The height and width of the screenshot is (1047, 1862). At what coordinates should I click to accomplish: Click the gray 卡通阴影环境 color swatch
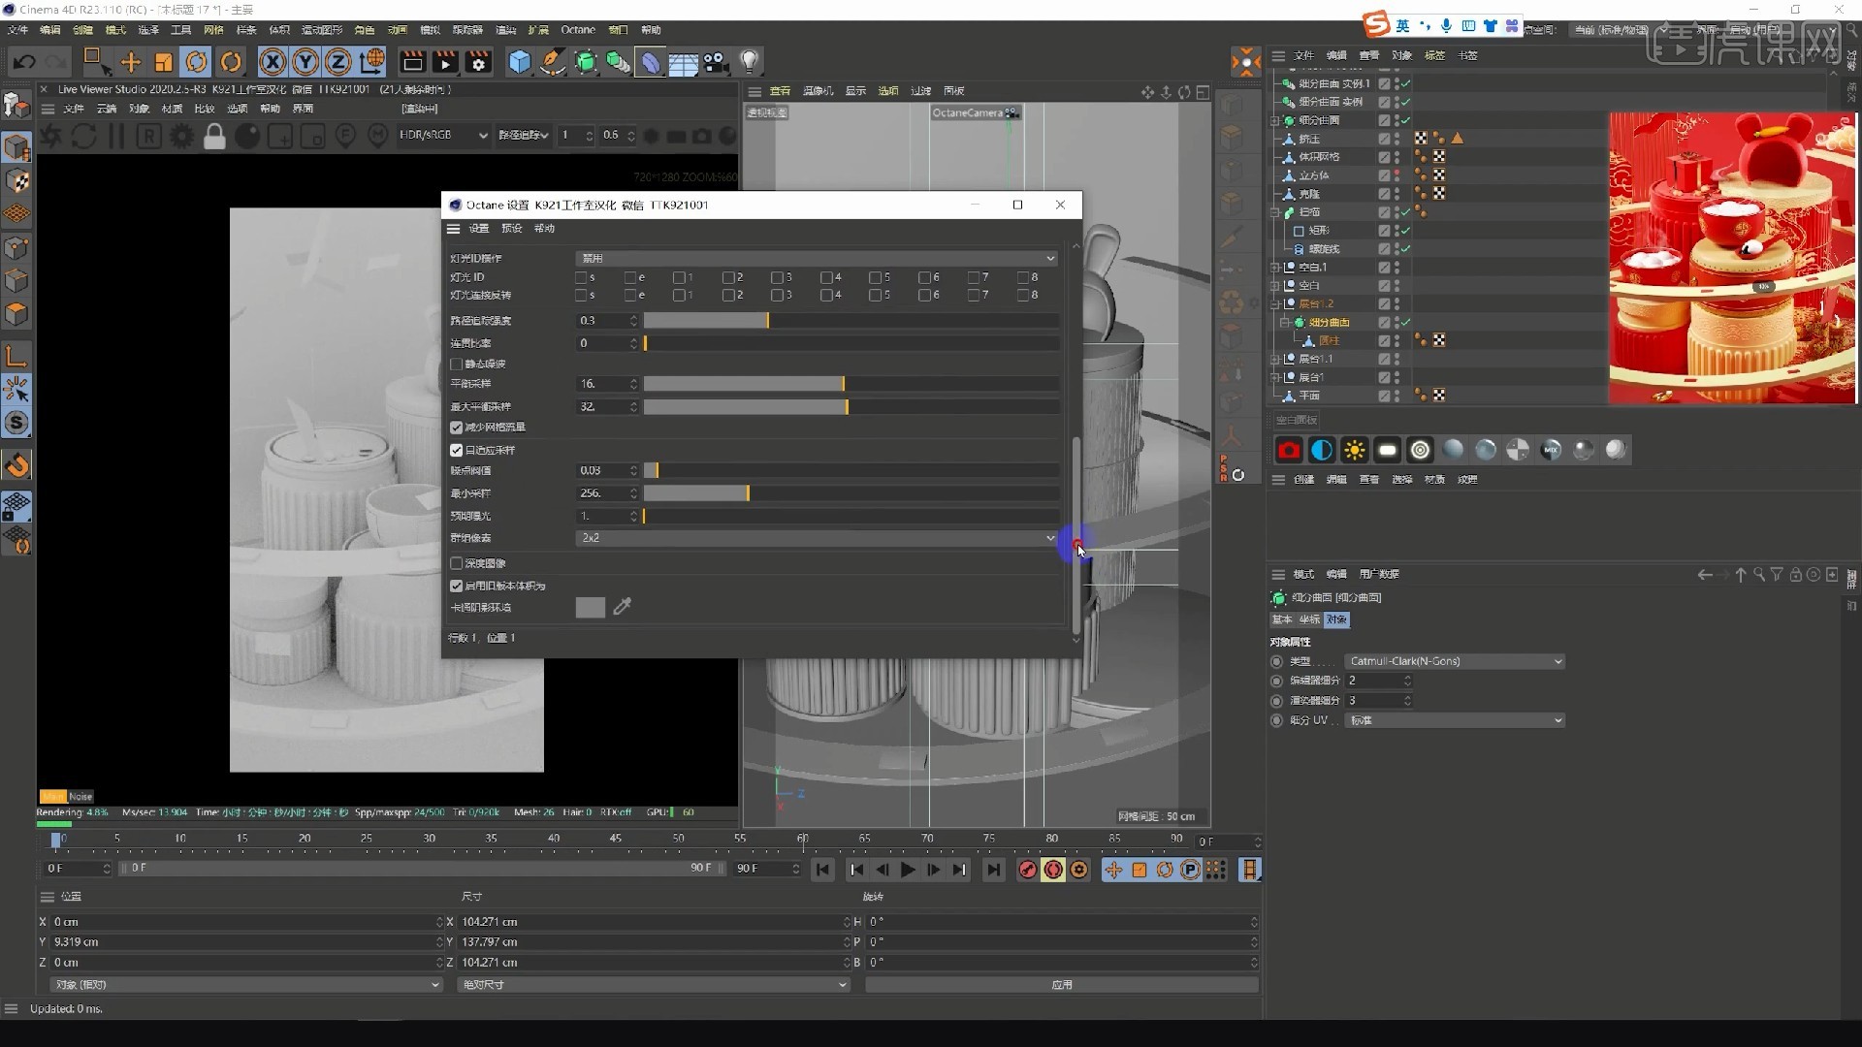click(590, 607)
